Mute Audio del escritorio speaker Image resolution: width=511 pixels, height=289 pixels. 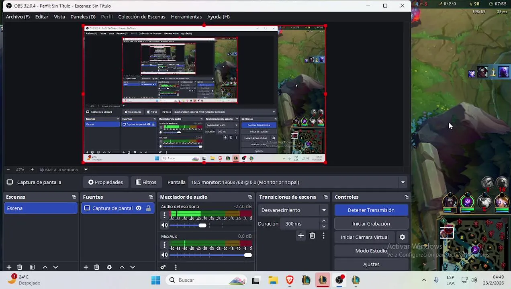(164, 226)
